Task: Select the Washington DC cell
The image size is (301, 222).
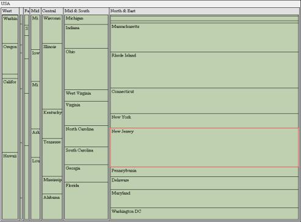Action: (205, 213)
